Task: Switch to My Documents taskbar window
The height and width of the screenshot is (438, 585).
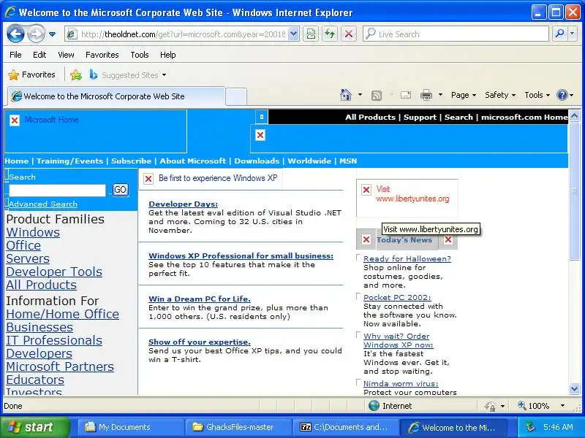Action: tap(129, 427)
